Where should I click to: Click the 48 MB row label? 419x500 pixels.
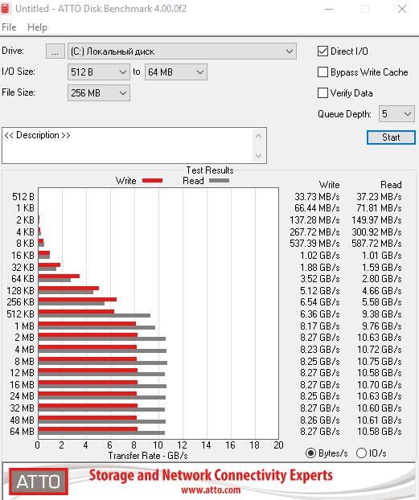pos(22,420)
